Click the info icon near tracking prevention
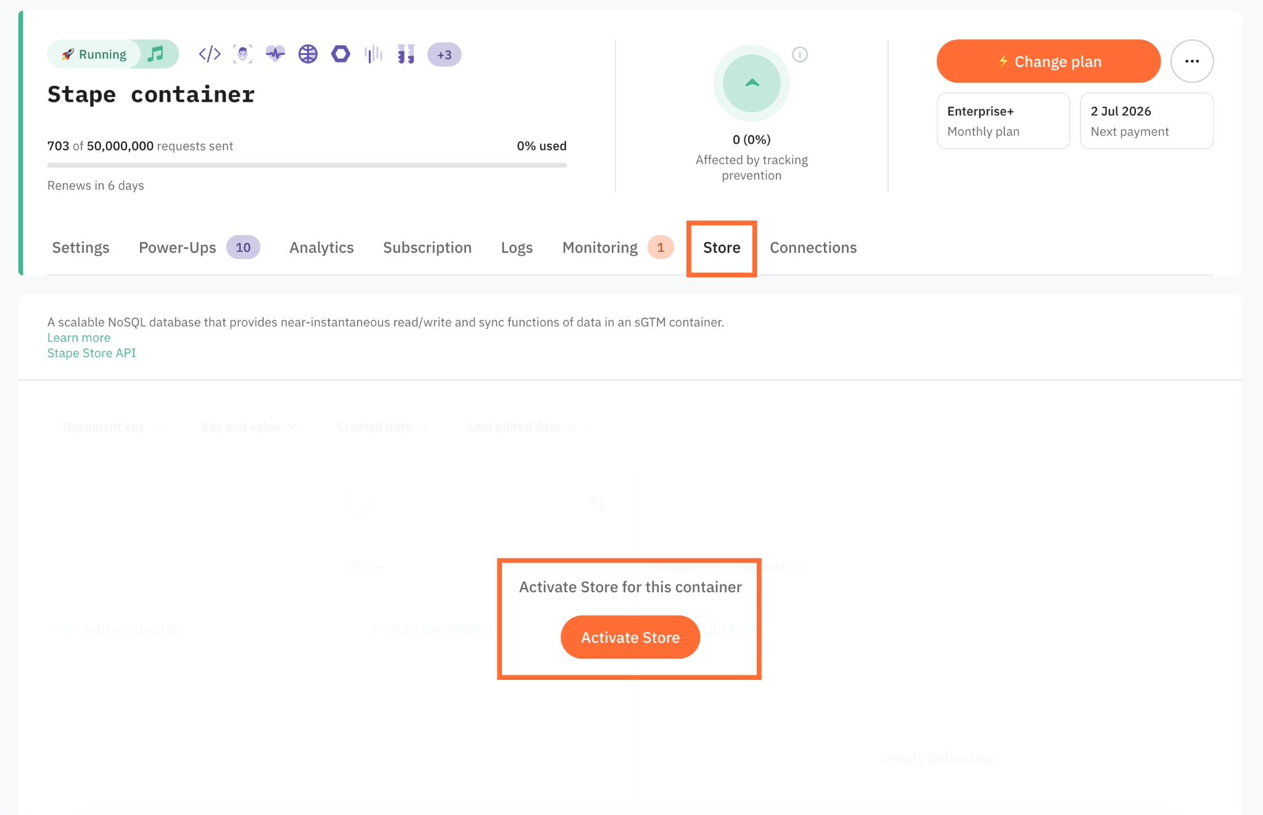The width and height of the screenshot is (1263, 815). pyautogui.click(x=800, y=54)
